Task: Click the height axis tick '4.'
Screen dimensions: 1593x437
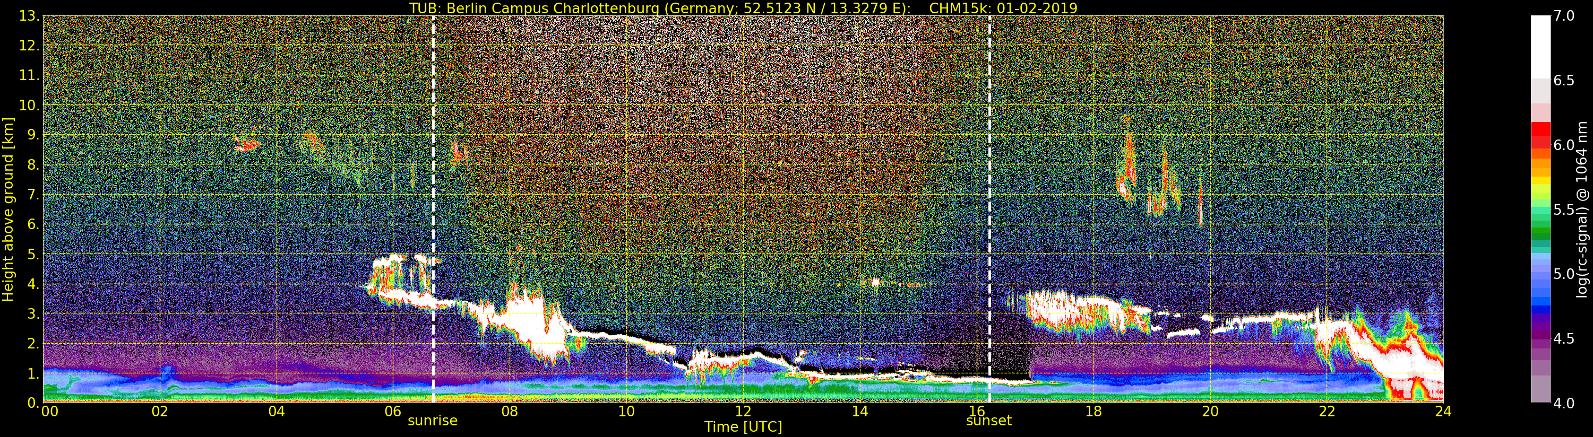Action: tap(33, 284)
